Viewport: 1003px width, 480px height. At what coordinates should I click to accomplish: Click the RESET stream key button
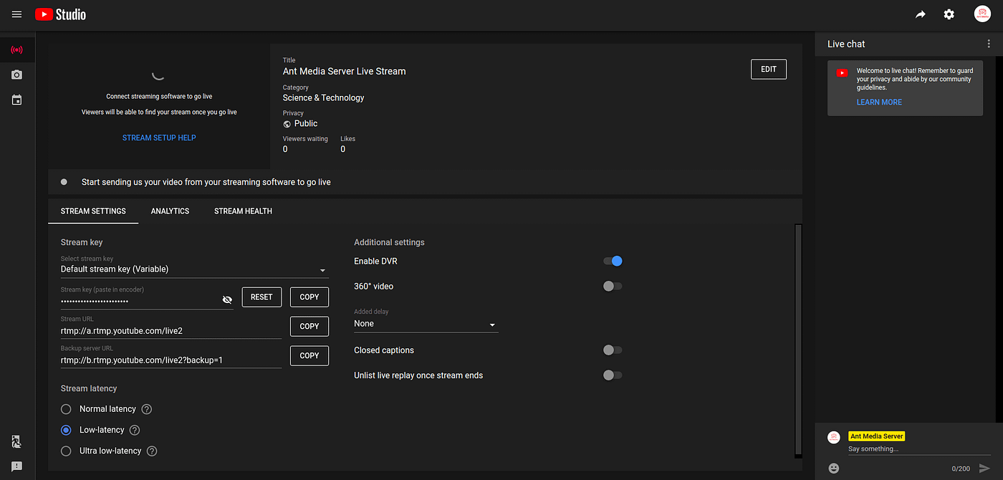coord(261,297)
